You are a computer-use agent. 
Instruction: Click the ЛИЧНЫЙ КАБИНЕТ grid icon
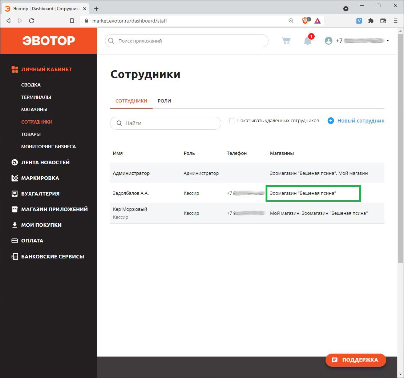point(15,69)
